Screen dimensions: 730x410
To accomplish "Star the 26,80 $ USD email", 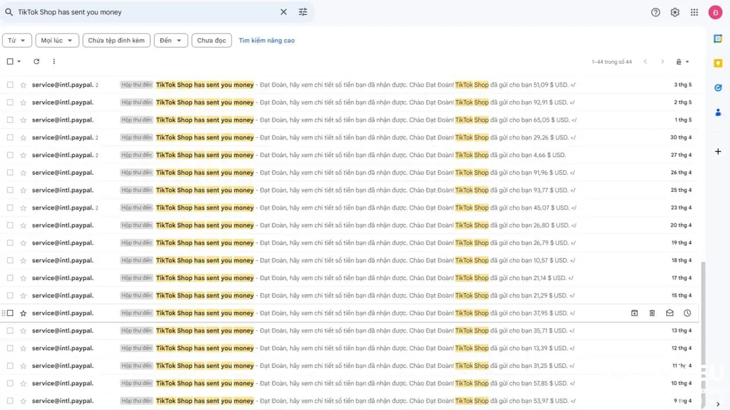I will coord(23,225).
